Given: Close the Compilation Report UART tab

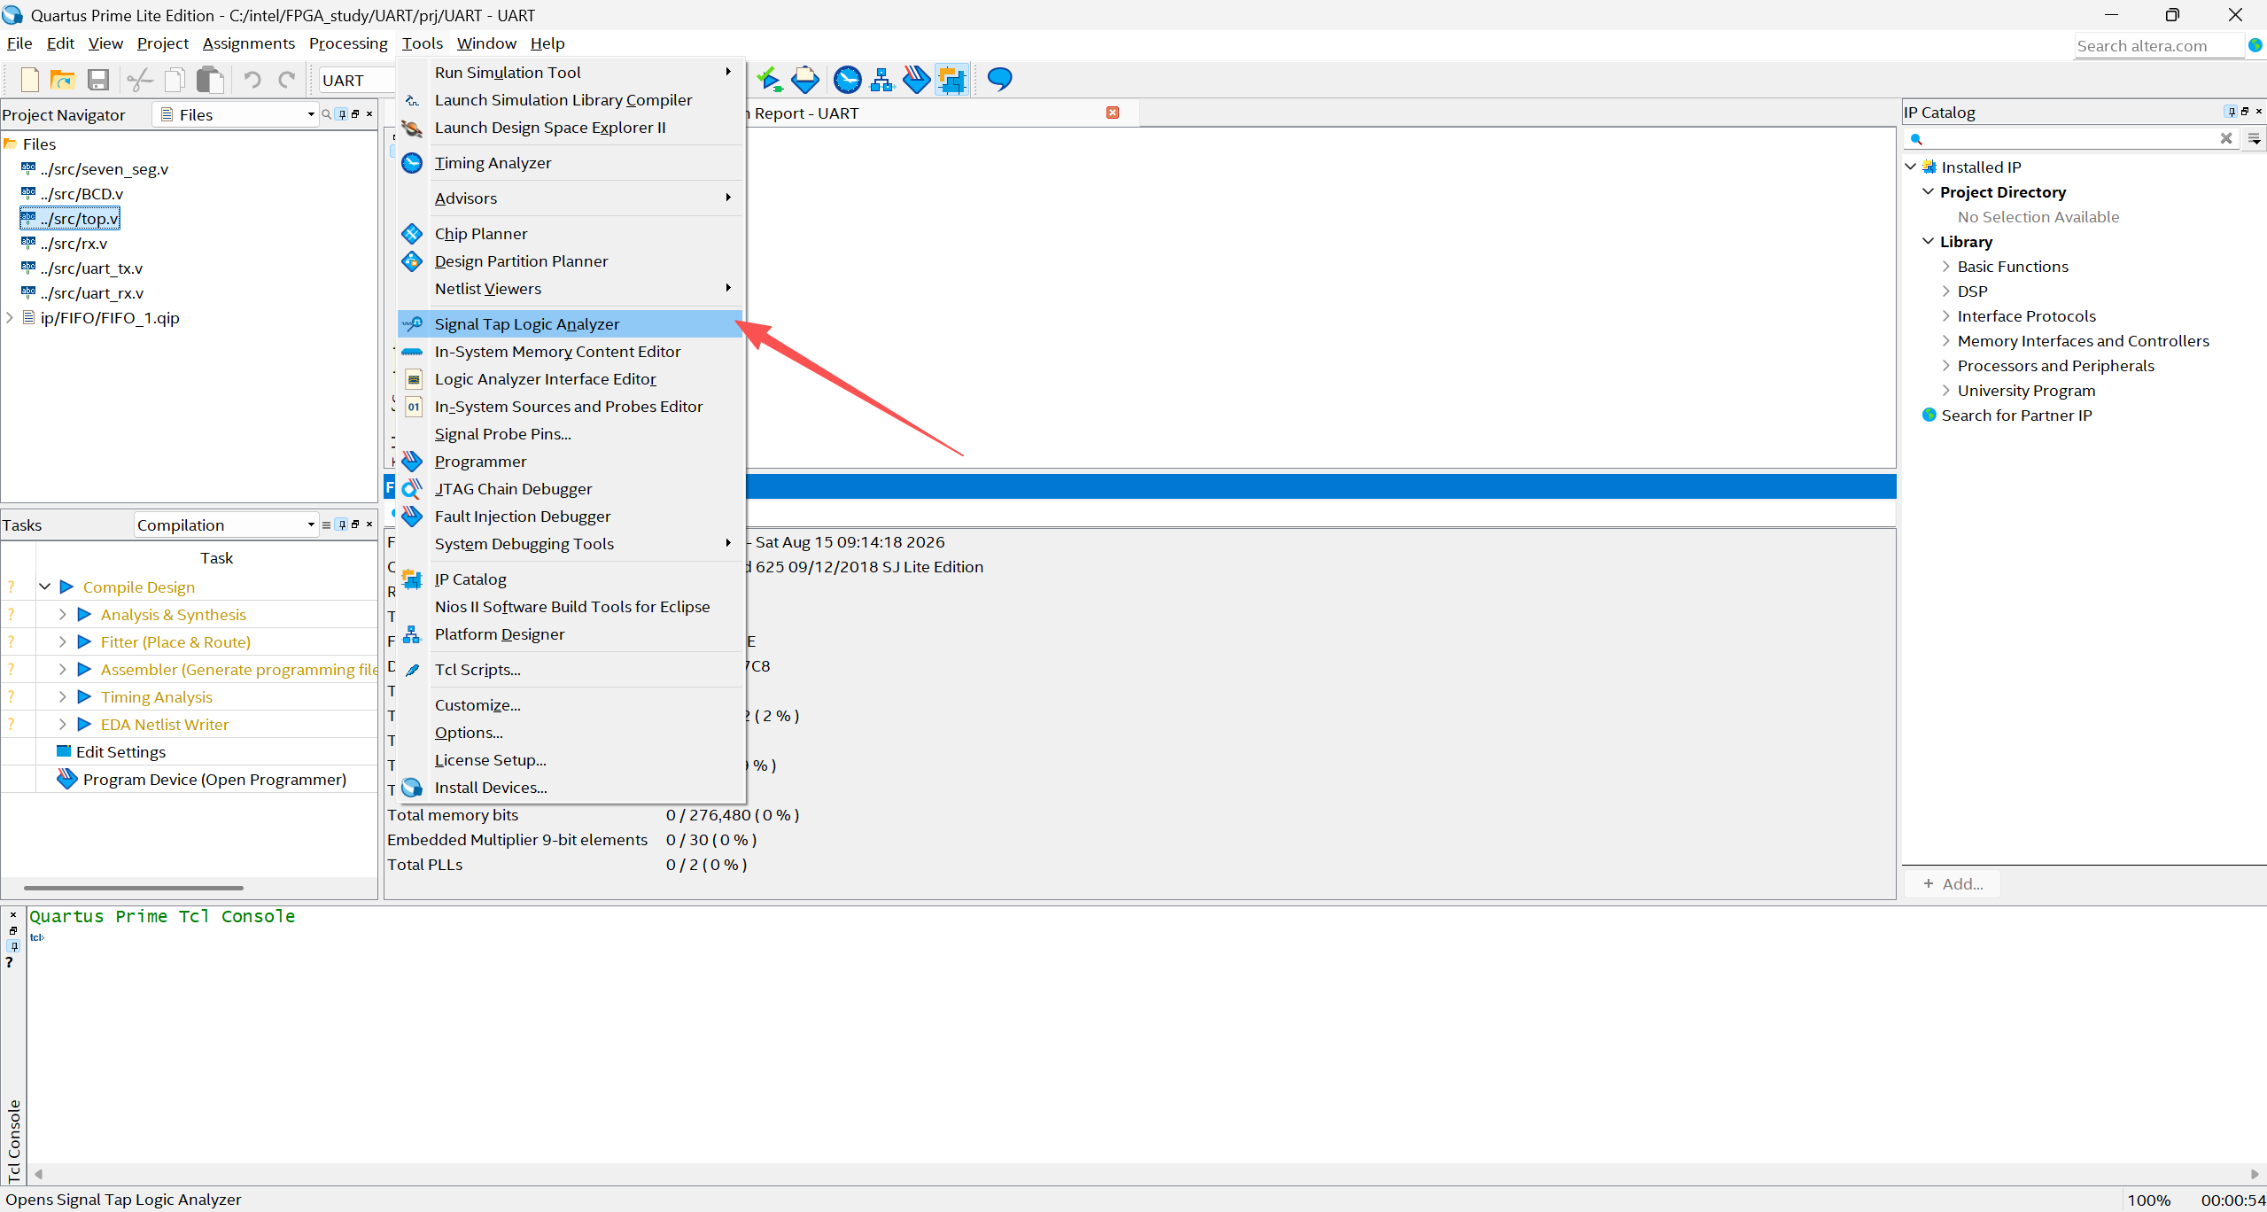Looking at the screenshot, I should click(x=1113, y=113).
